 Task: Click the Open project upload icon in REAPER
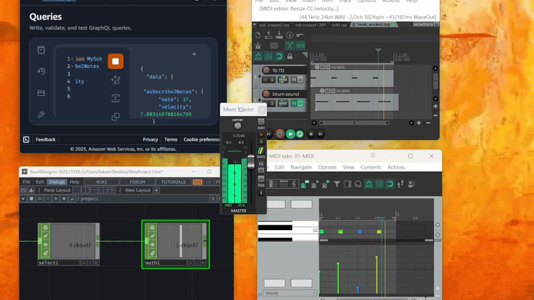pyautogui.click(x=268, y=35)
